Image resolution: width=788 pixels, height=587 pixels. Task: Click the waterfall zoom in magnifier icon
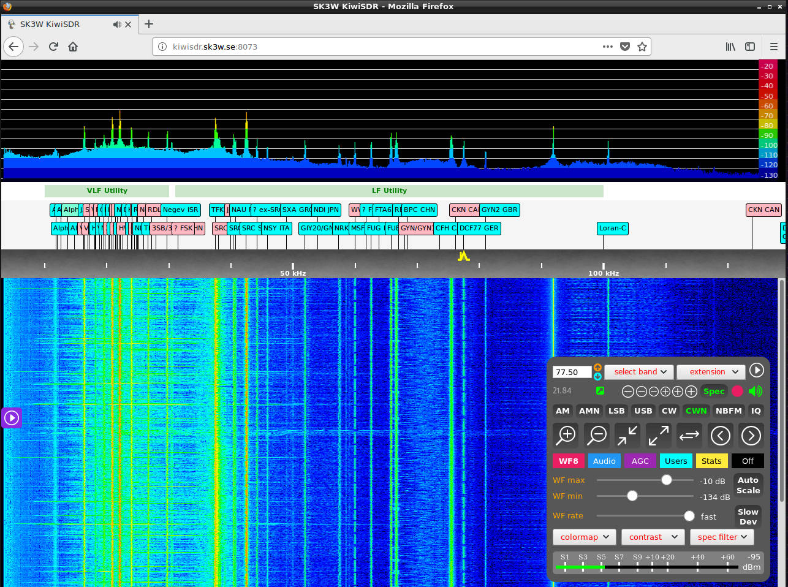[x=566, y=435]
